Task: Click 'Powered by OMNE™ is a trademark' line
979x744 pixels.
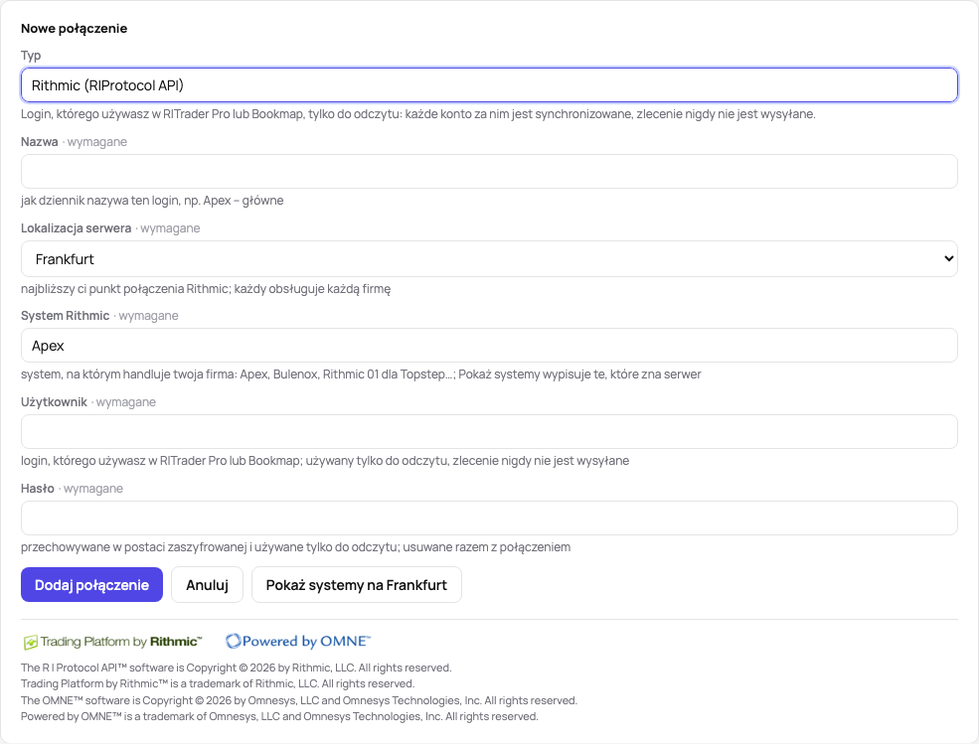Action: point(279,716)
